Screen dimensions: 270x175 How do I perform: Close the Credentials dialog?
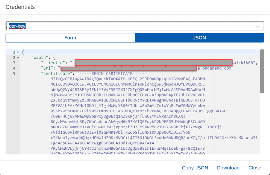click(x=255, y=168)
